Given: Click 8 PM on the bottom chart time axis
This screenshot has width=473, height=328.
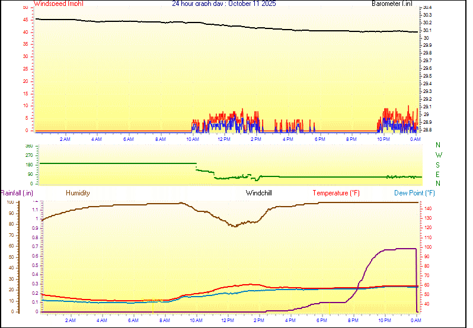Looking at the screenshot, I should [353, 320].
